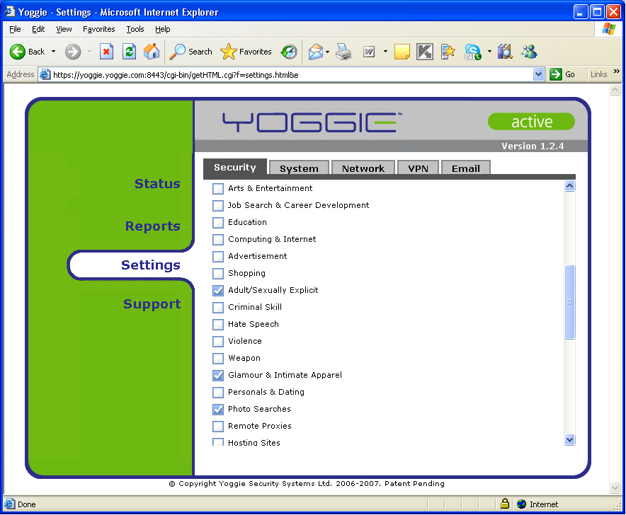
Task: Open the Messenger people icon
Action: (x=529, y=52)
